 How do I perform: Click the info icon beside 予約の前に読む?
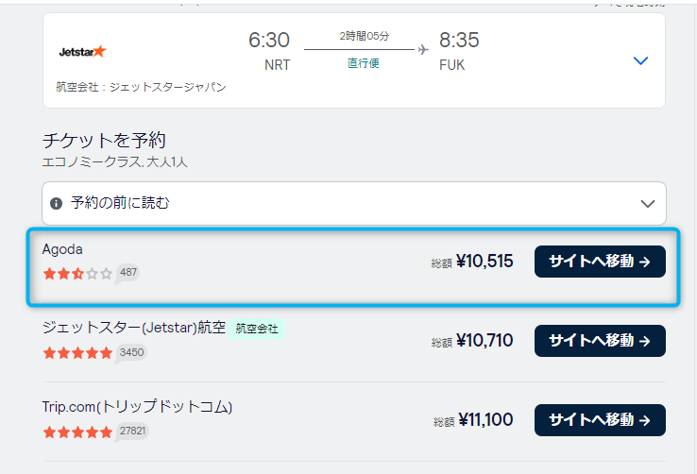pyautogui.click(x=57, y=203)
